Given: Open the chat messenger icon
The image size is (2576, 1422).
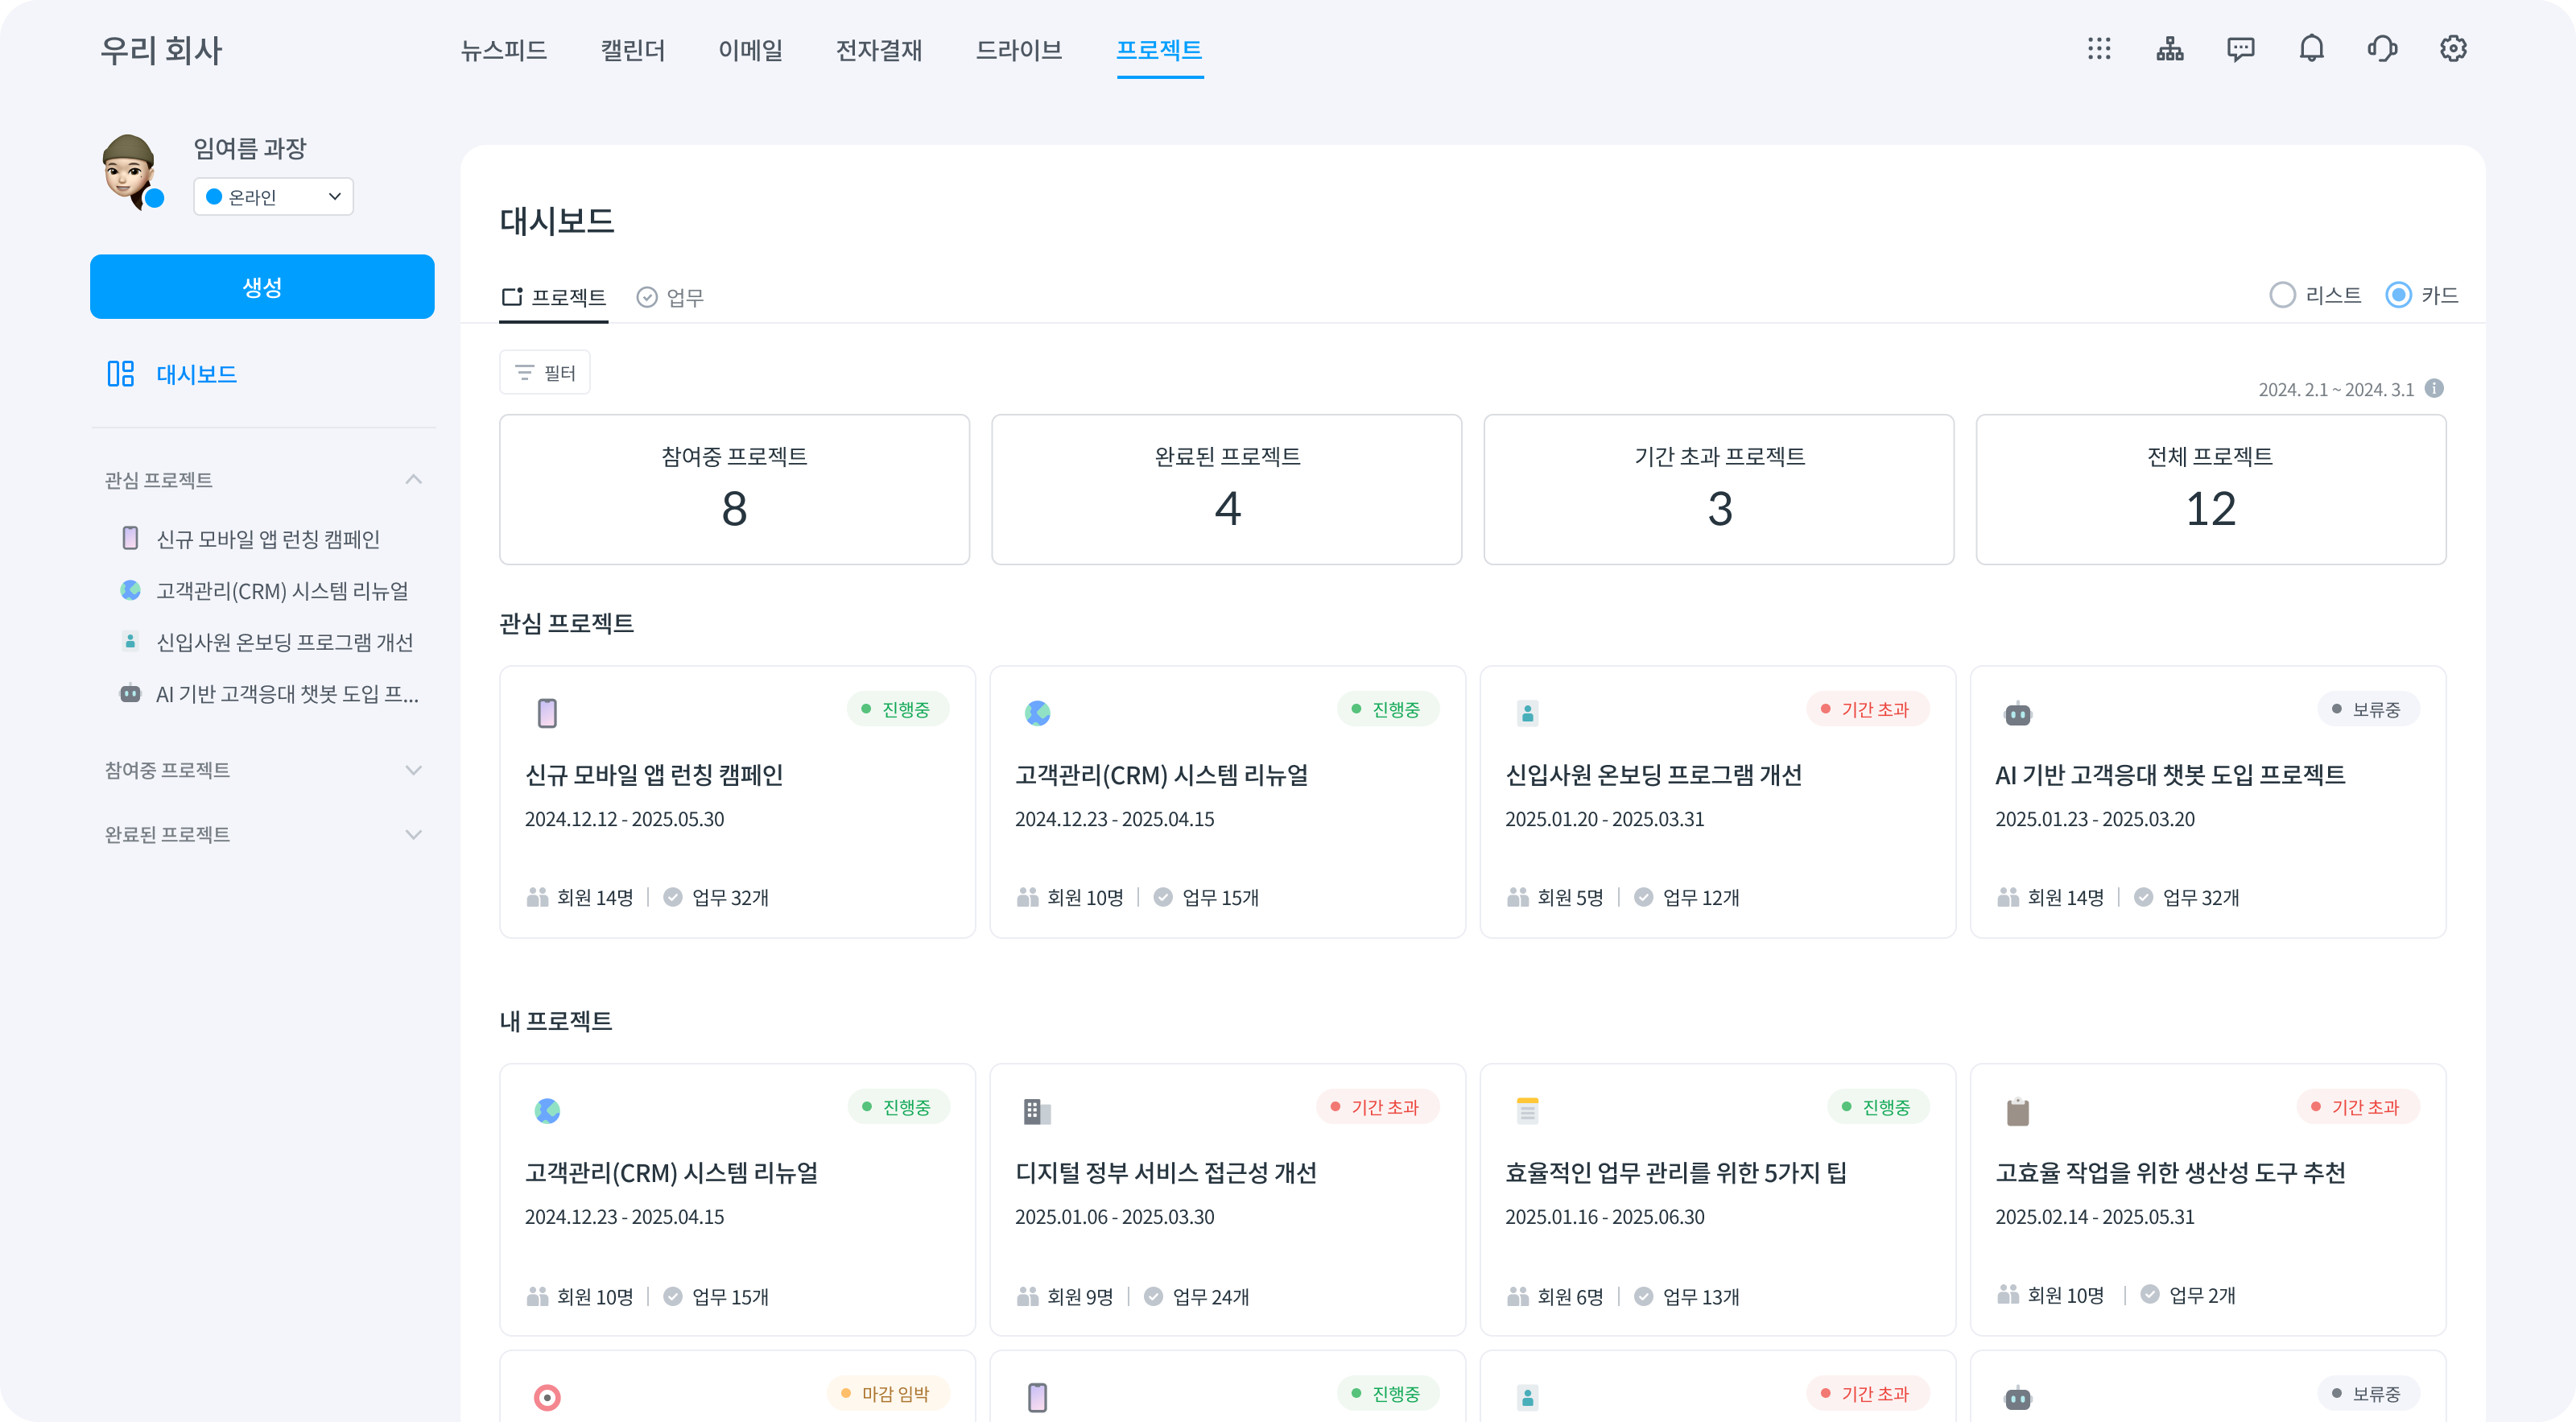Looking at the screenshot, I should (2241, 49).
